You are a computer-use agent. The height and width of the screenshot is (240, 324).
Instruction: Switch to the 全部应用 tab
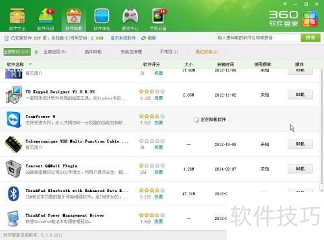(55, 52)
